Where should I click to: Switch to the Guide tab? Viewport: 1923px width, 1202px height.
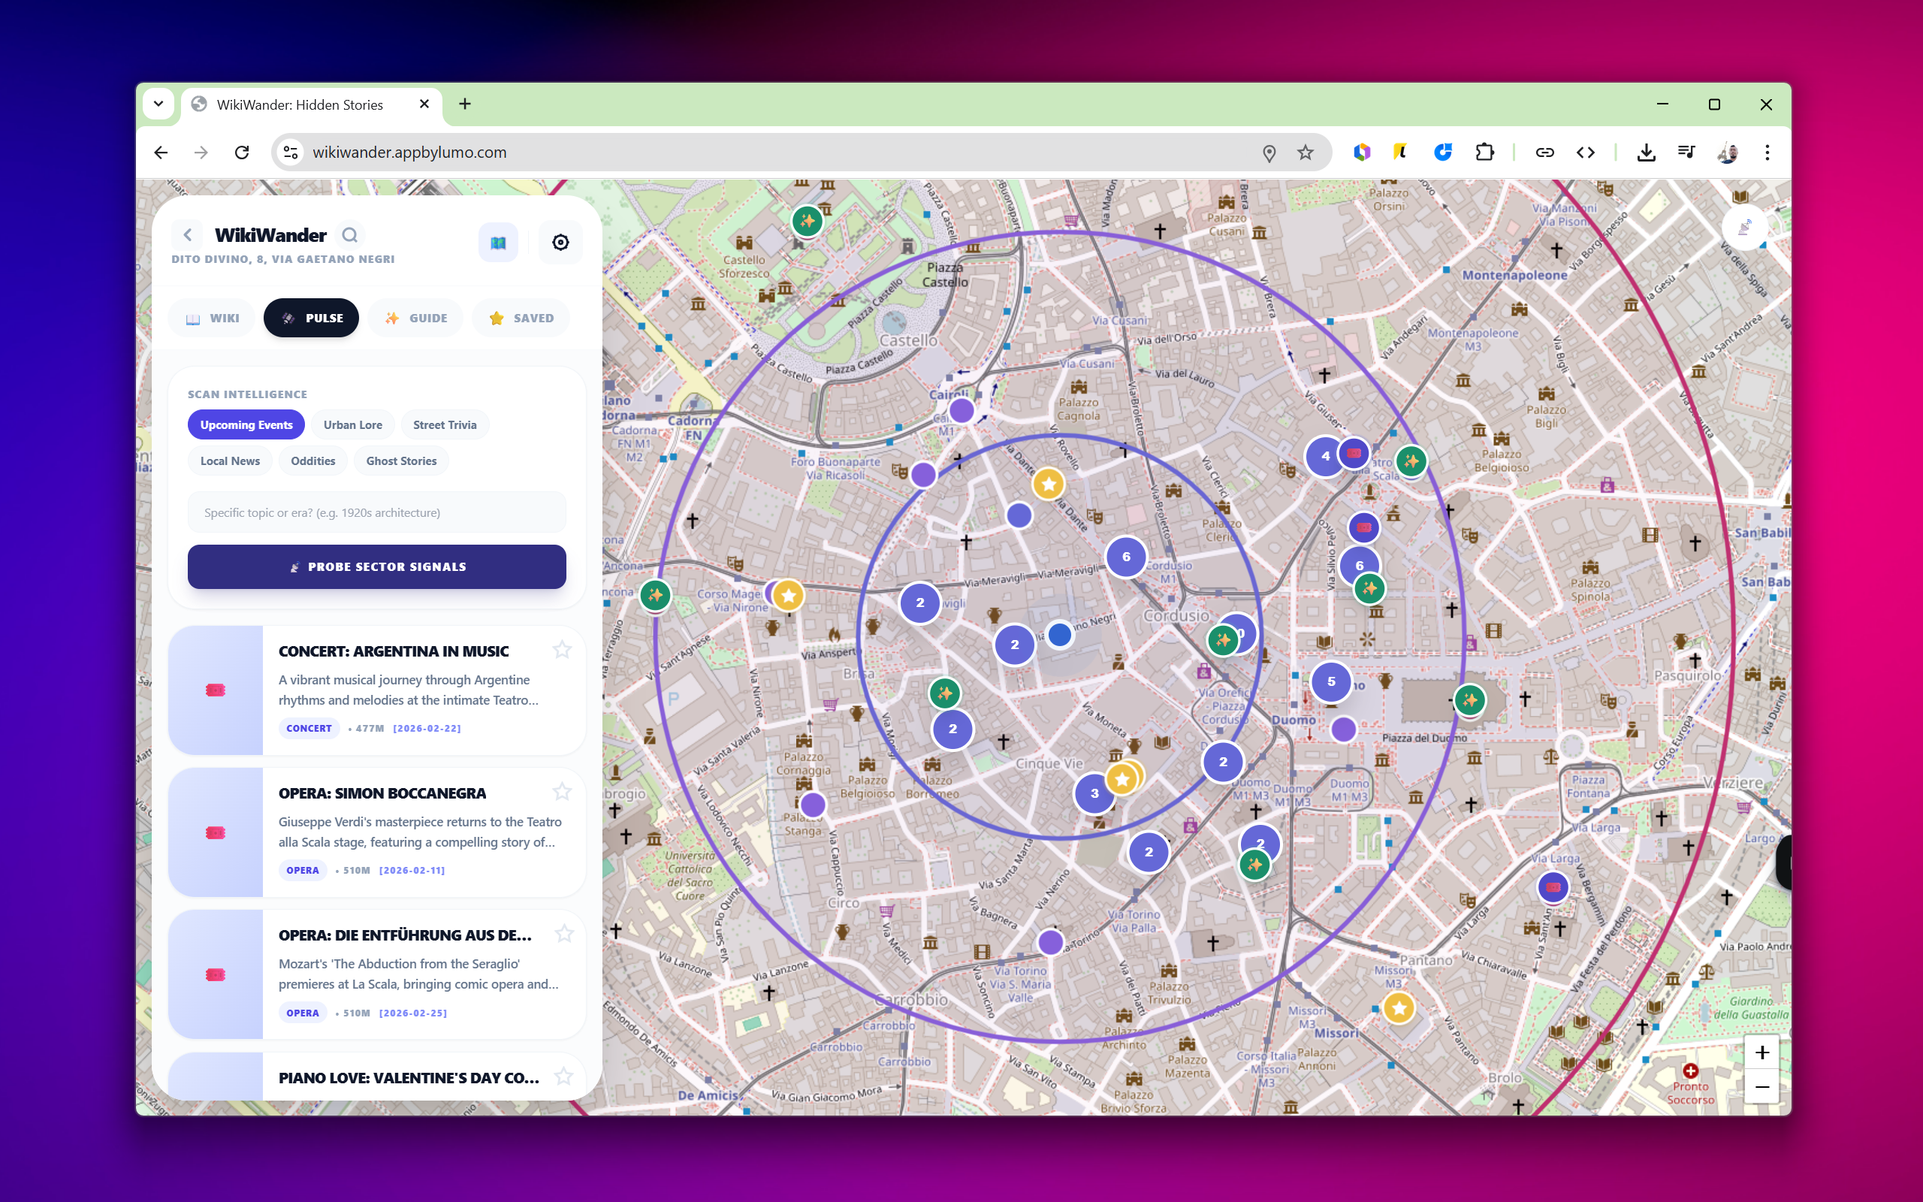[x=415, y=318]
